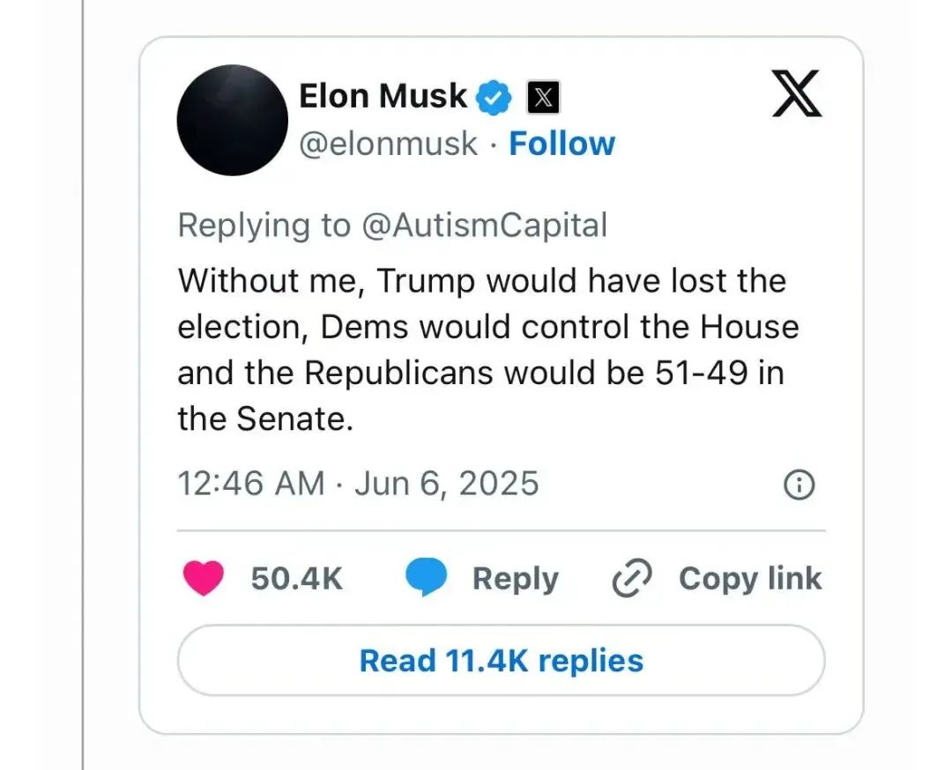Open the tweet info circle icon
952x770 pixels.
tap(799, 485)
